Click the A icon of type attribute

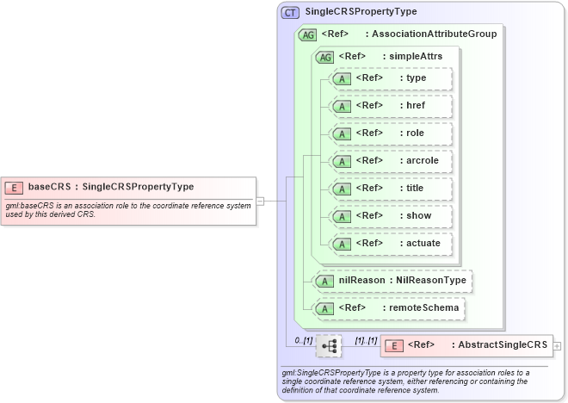pos(342,78)
